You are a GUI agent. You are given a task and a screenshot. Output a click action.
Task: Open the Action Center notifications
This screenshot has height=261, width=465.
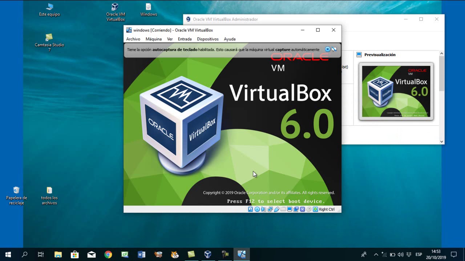(454, 254)
